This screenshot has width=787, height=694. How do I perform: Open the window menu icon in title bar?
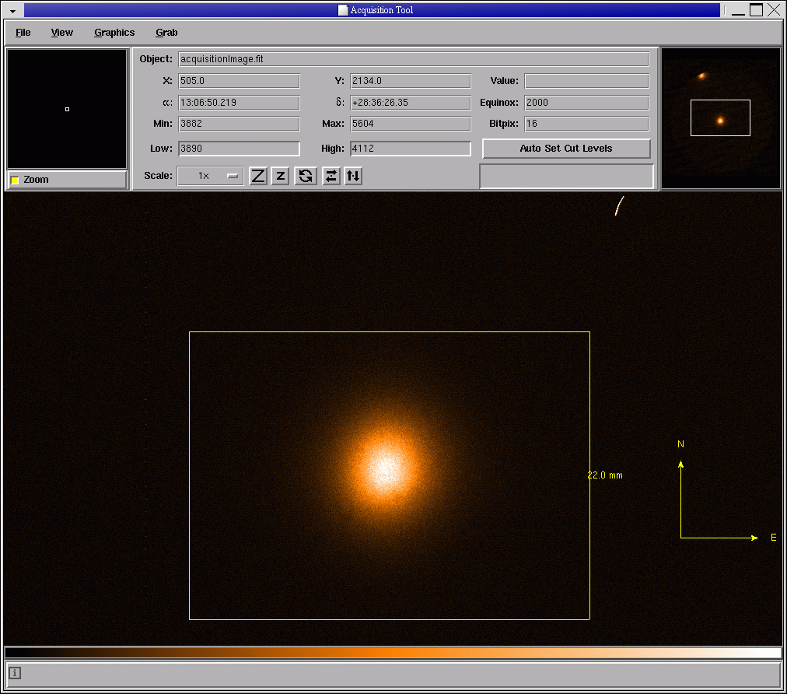click(x=12, y=11)
